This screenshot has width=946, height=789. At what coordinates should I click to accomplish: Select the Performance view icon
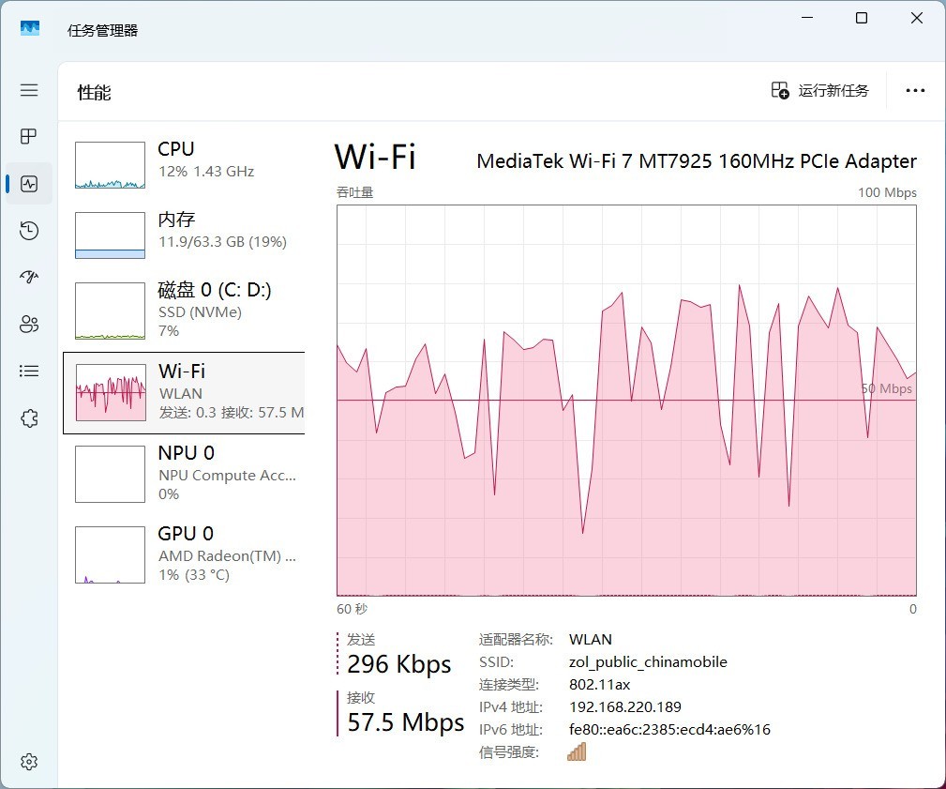(x=28, y=183)
